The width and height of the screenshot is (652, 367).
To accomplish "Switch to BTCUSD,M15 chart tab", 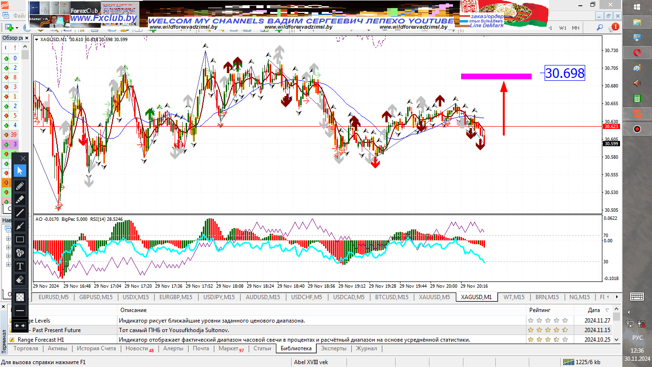I will 391,297.
